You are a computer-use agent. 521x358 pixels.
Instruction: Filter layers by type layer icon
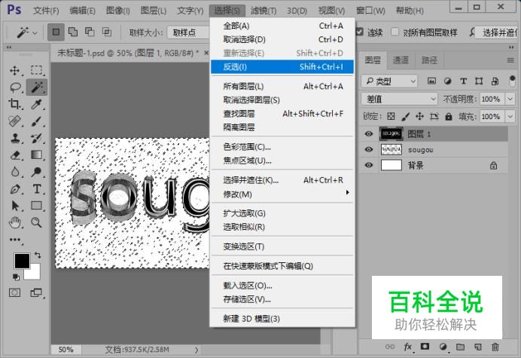[463, 81]
